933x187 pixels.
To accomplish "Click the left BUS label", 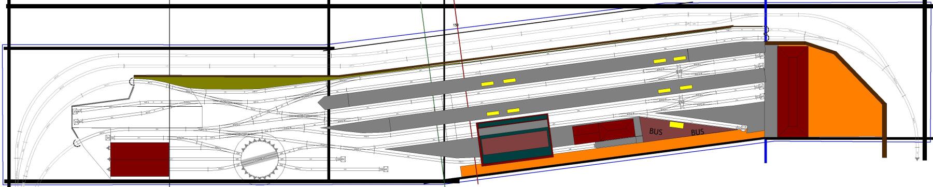I will point(656,132).
